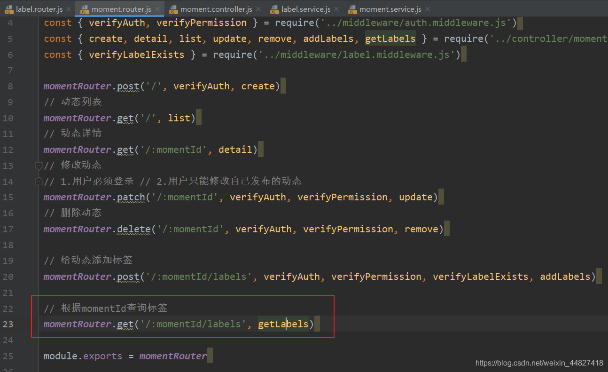Click update at the end of line 15
Viewport: 608px width, 372px height.
(x=416, y=197)
